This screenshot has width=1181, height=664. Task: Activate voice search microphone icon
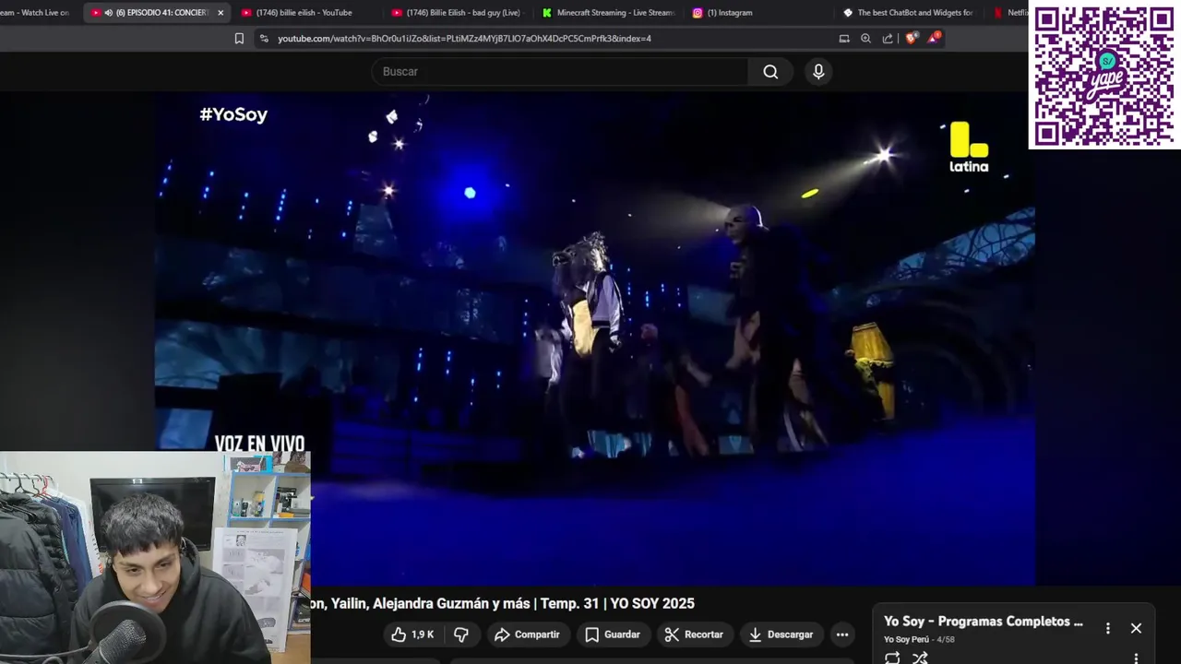click(x=818, y=72)
